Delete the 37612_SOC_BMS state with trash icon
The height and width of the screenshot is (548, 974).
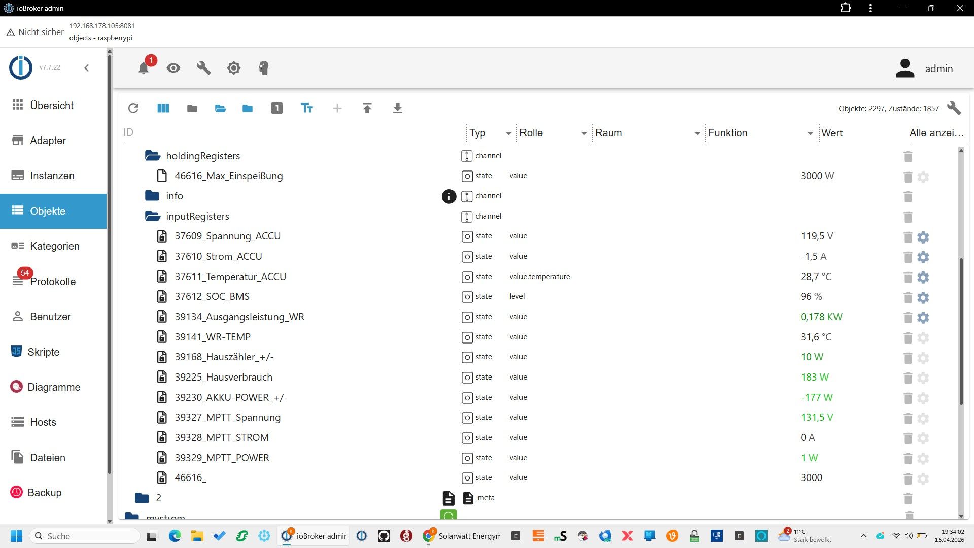point(908,297)
